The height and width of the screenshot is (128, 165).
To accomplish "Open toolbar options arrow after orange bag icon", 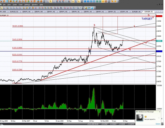I will point(44,2).
